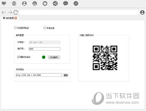Reload page with the refresh icon

pyautogui.click(x=16, y=12)
